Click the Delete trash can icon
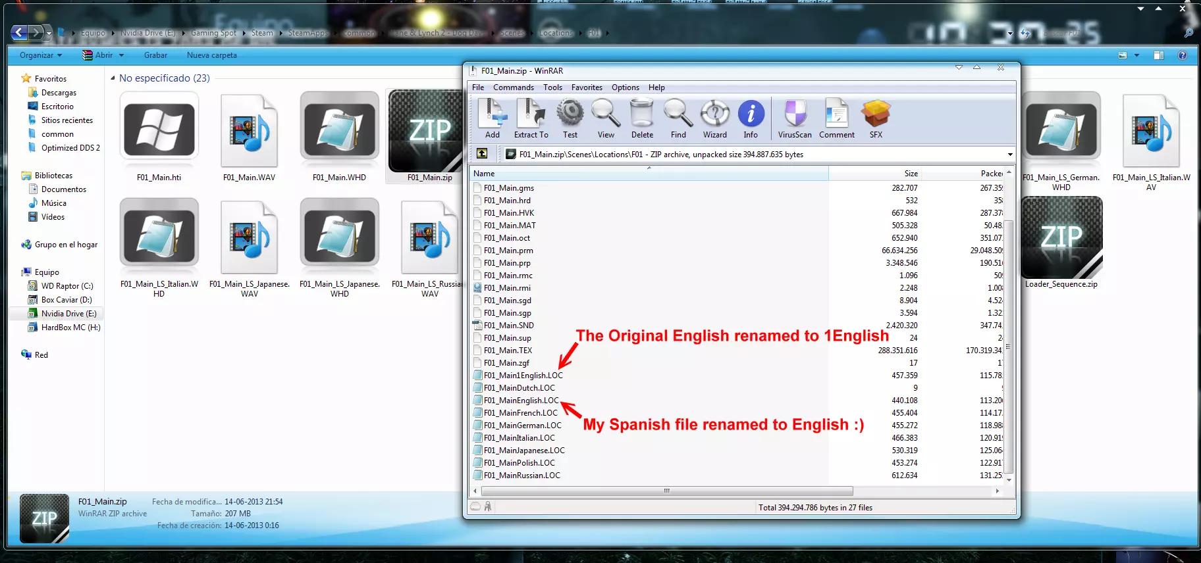 642,118
